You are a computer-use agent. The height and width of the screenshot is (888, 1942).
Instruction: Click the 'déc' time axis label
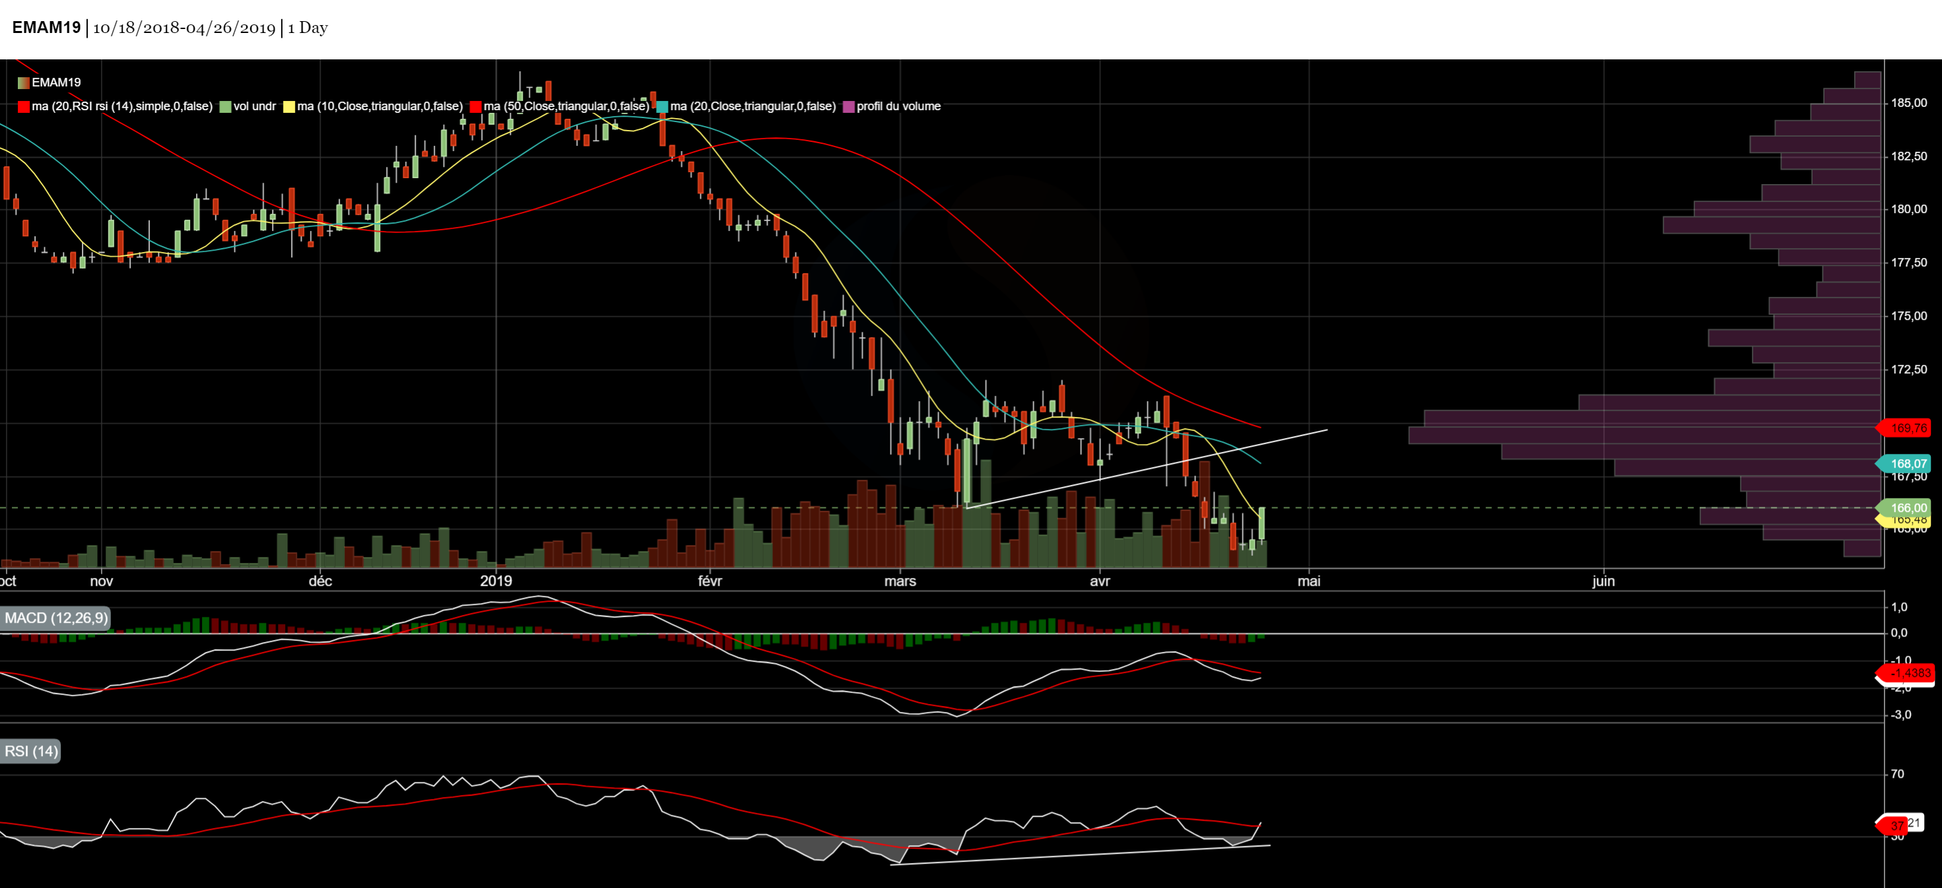320,581
